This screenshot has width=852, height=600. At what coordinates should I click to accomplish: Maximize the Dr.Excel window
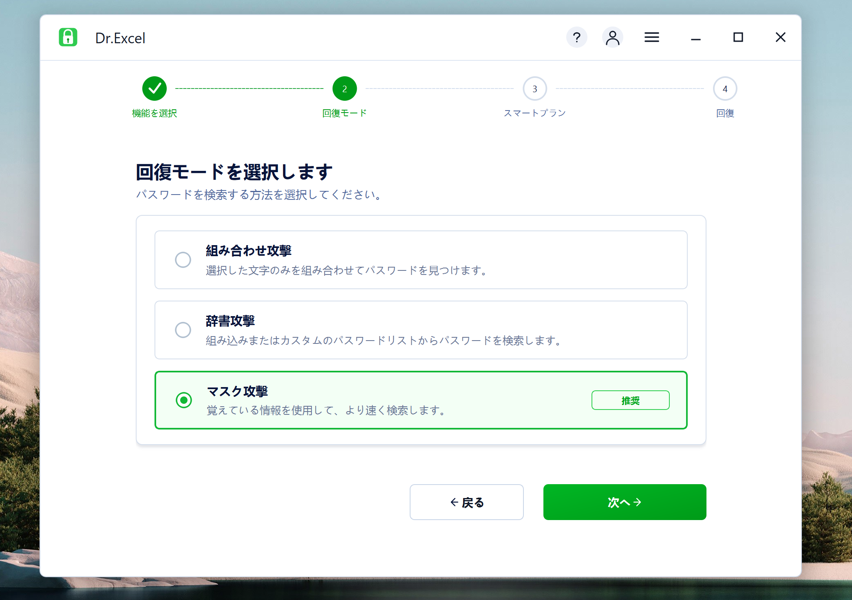tap(738, 38)
